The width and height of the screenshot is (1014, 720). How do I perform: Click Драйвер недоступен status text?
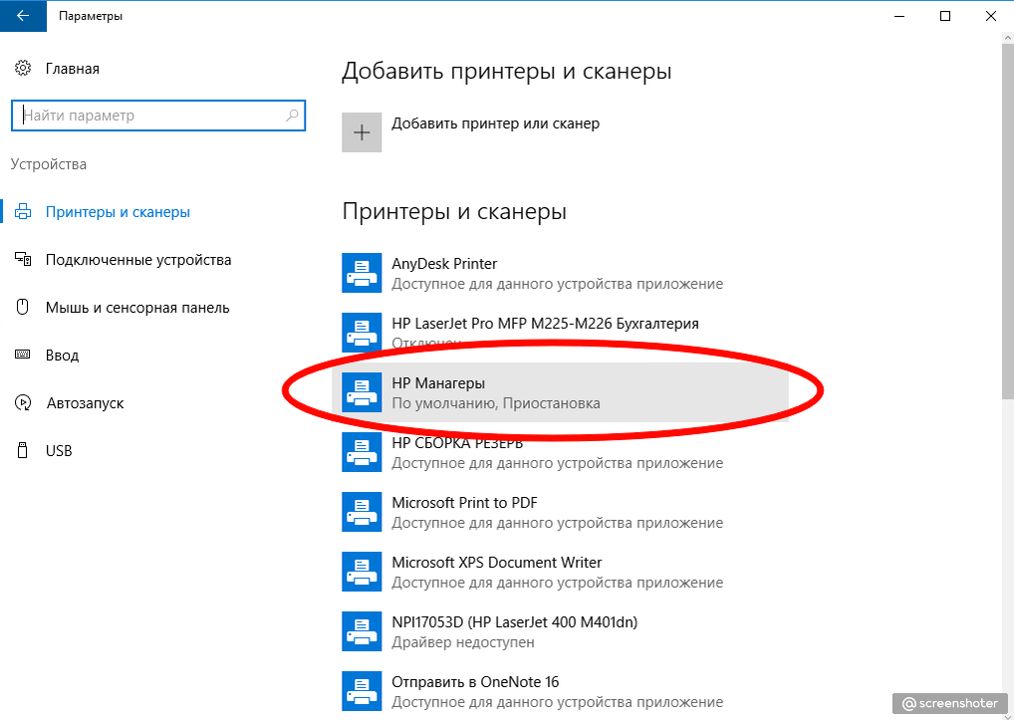463,642
